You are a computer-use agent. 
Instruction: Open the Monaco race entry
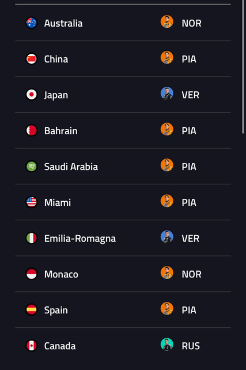(123, 274)
